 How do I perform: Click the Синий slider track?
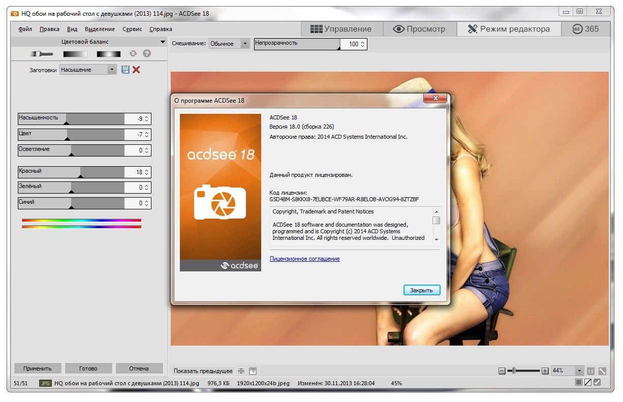71,203
